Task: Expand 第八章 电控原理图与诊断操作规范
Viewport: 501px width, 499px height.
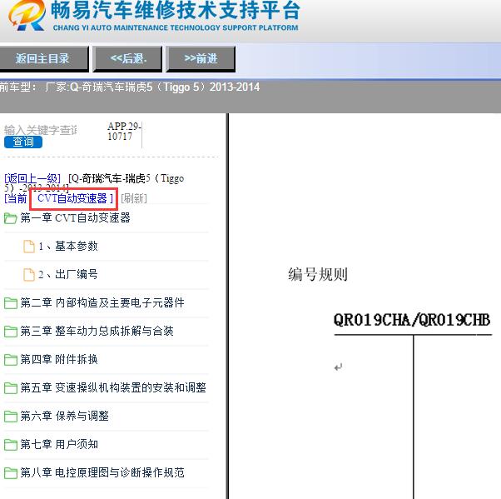Action: [x=102, y=472]
